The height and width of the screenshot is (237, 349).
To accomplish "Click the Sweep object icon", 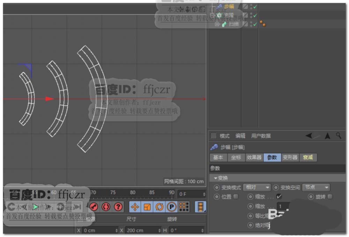I will coord(224,24).
